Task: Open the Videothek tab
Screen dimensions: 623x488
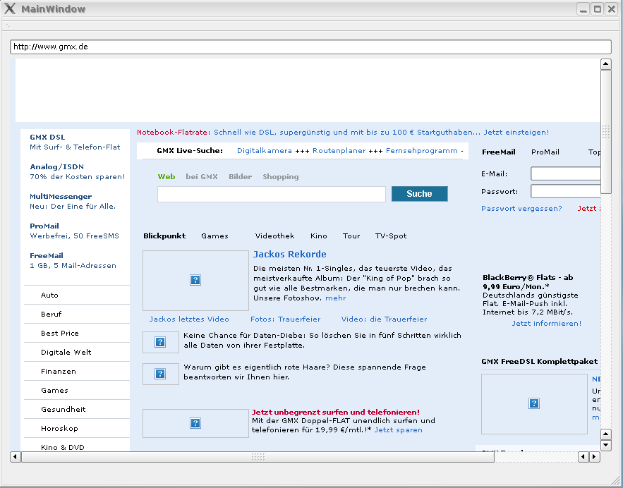Action: [x=274, y=236]
